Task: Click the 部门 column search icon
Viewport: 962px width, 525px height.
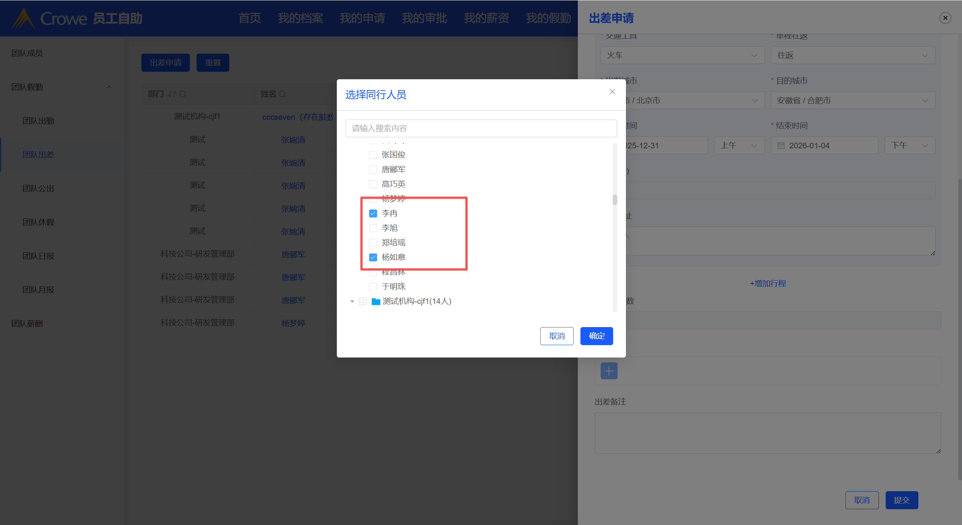Action: [183, 94]
